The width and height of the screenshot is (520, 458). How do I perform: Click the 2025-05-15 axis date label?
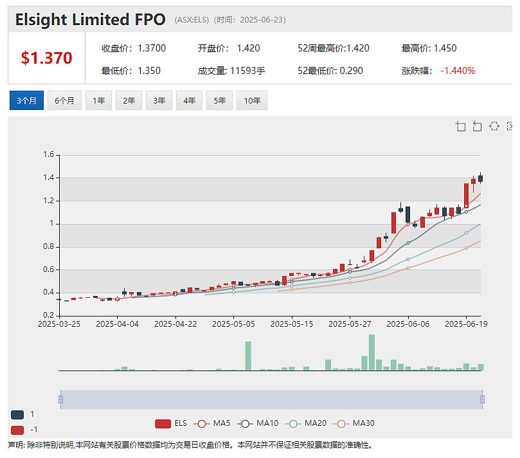pos(292,324)
